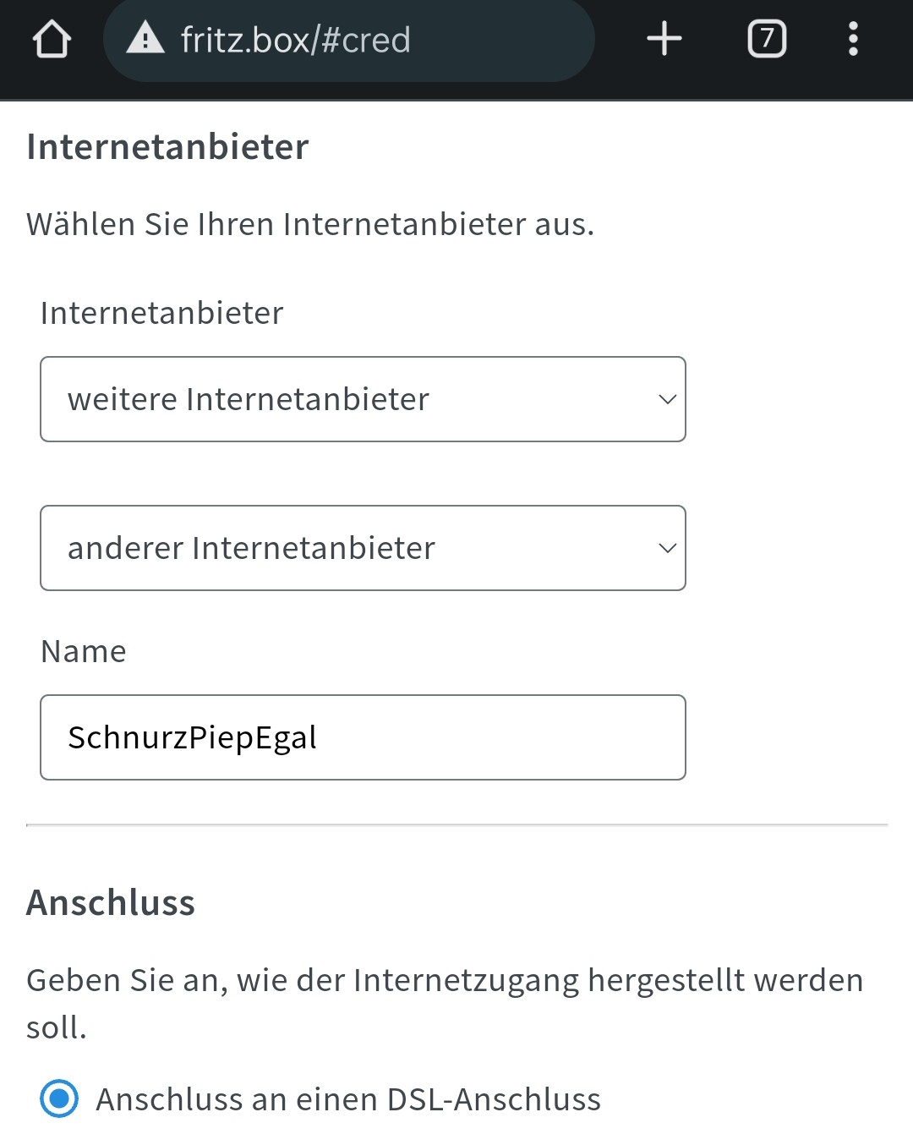913x1134 pixels.
Task: Click the 'Name' field label
Action: [x=84, y=651]
